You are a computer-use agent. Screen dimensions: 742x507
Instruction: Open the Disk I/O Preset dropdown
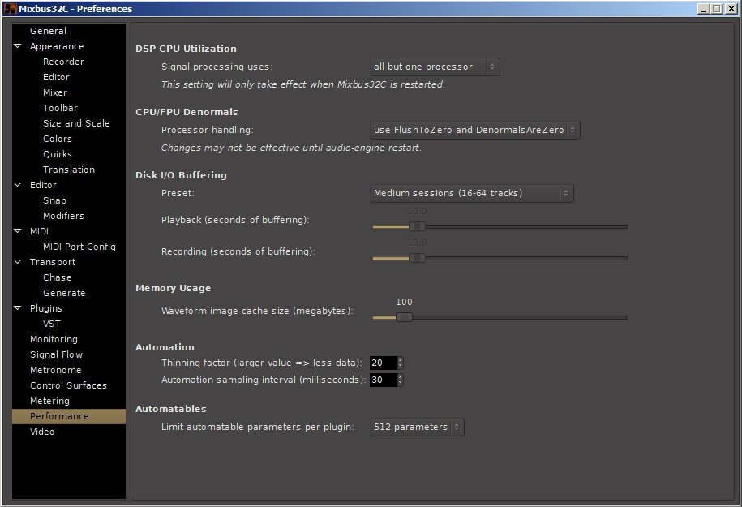pos(471,193)
